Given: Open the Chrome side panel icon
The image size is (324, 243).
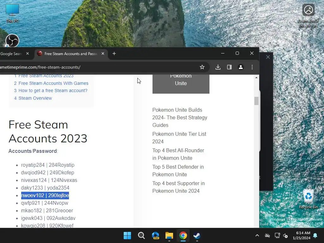Looking at the screenshot, I should pos(229,67).
